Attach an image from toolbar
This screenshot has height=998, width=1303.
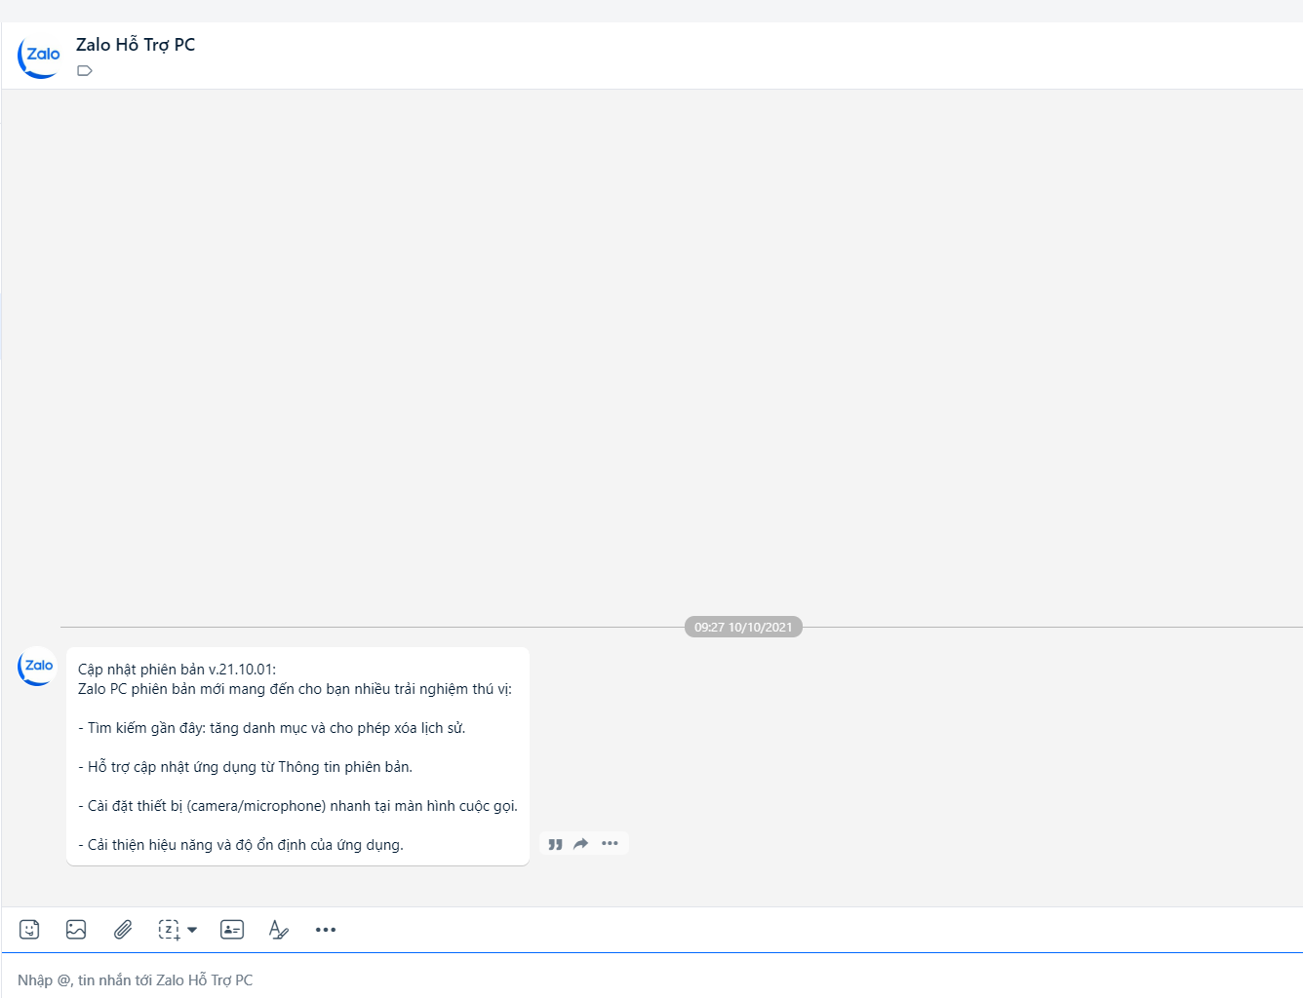point(76,930)
